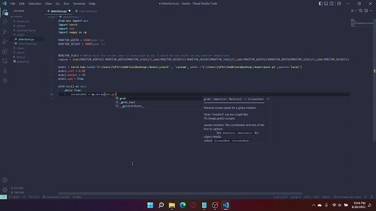Expand the Timeline section in Explorer
The width and height of the screenshot is (376, 211).
(18, 192)
